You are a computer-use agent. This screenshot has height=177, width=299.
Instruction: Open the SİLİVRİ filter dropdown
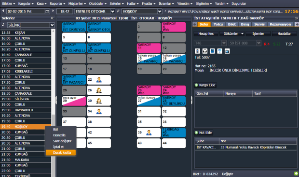click(x=52, y=25)
